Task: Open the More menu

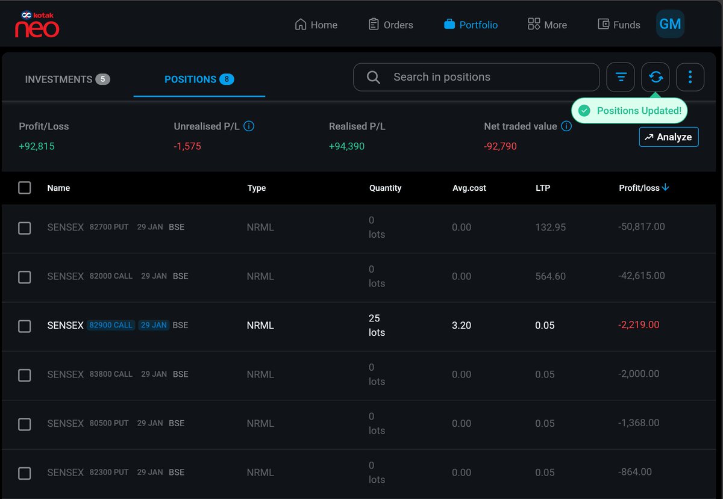Action: tap(547, 25)
